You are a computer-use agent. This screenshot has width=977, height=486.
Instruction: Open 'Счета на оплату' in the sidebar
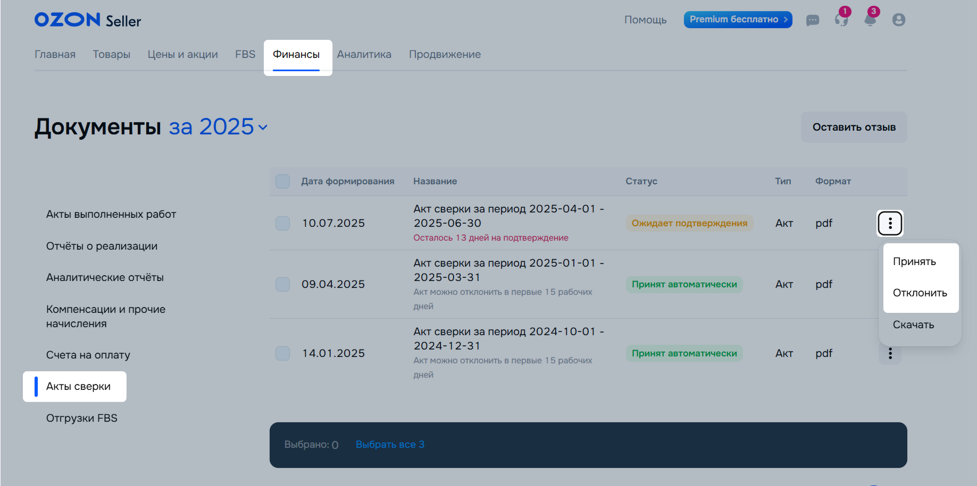[88, 355]
